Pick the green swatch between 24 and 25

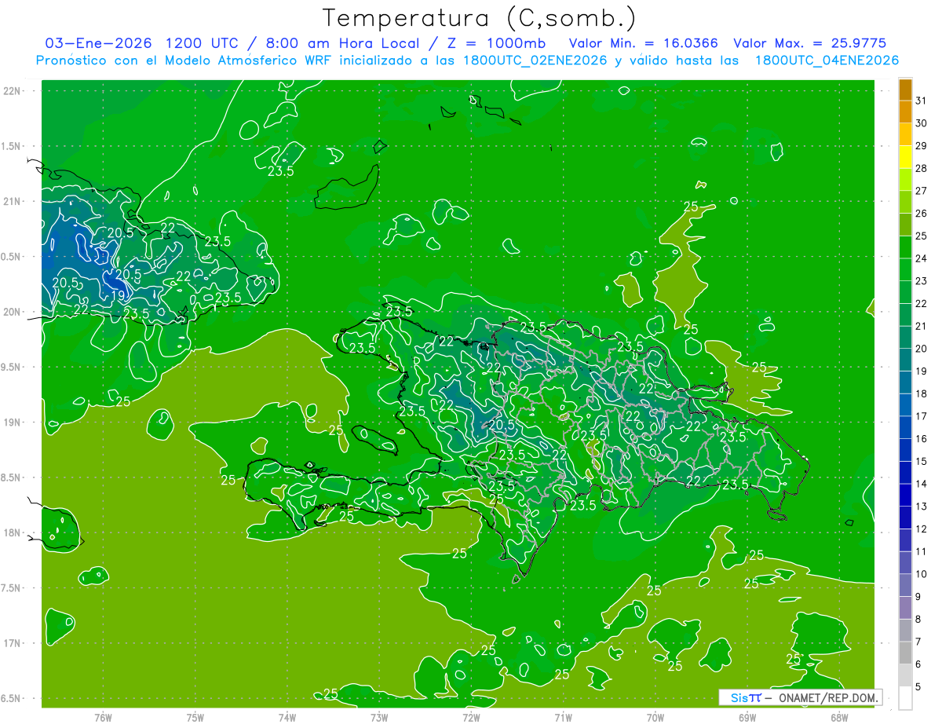905,247
